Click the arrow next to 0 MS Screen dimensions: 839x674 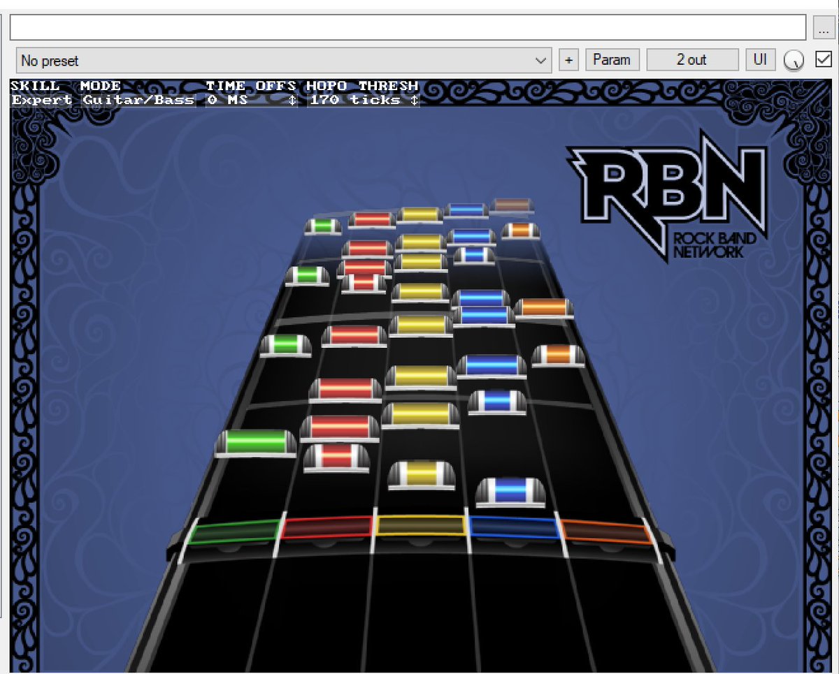[292, 100]
